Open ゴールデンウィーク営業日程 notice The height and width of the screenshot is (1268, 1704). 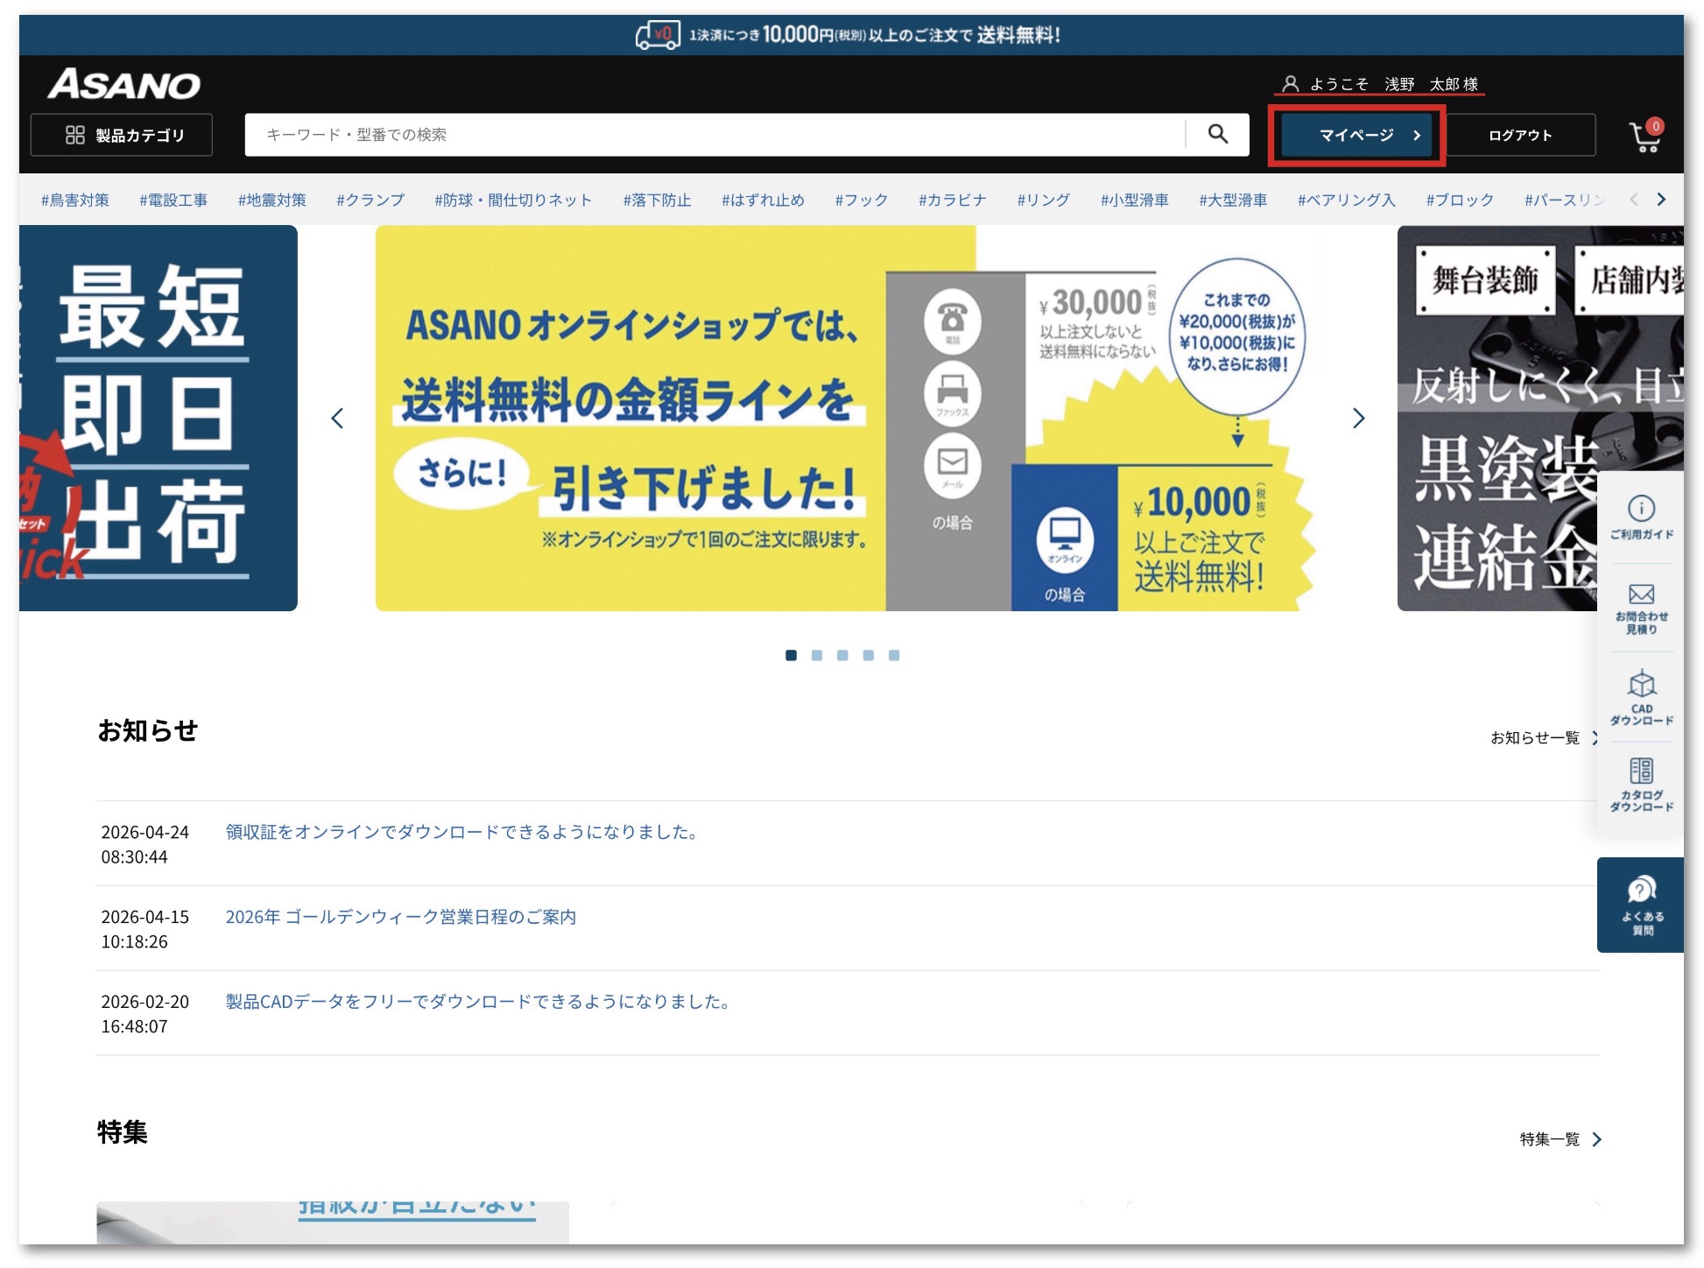[x=401, y=917]
